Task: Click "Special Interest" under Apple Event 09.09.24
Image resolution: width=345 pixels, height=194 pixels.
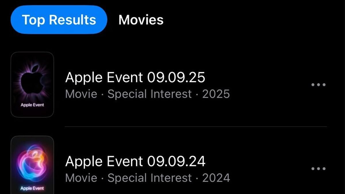Action: point(149,178)
